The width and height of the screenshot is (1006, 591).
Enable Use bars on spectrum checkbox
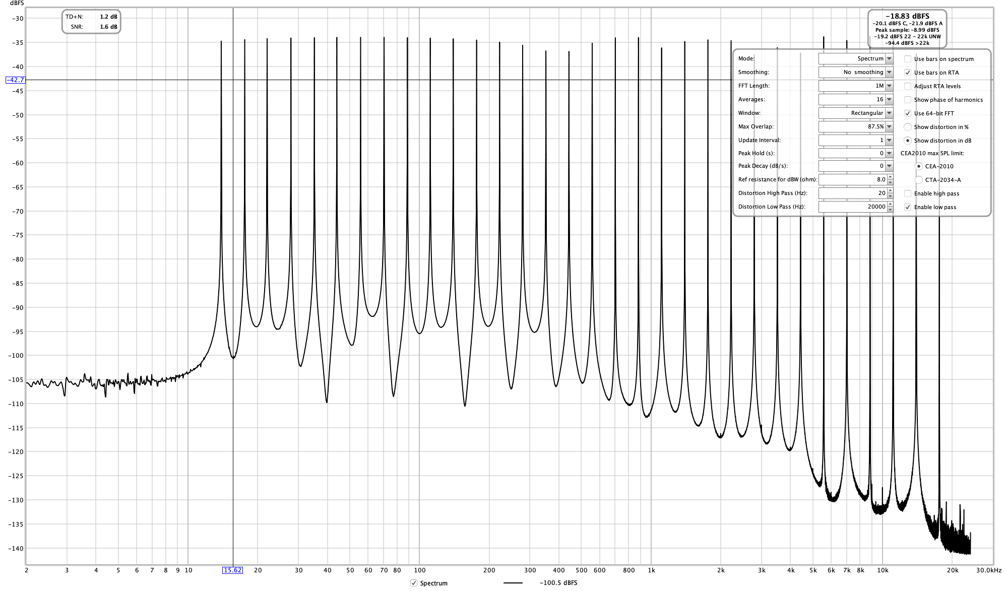tap(908, 59)
